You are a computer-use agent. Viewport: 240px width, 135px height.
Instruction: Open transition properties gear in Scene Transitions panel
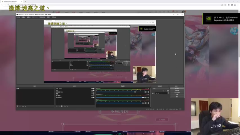click(168, 91)
